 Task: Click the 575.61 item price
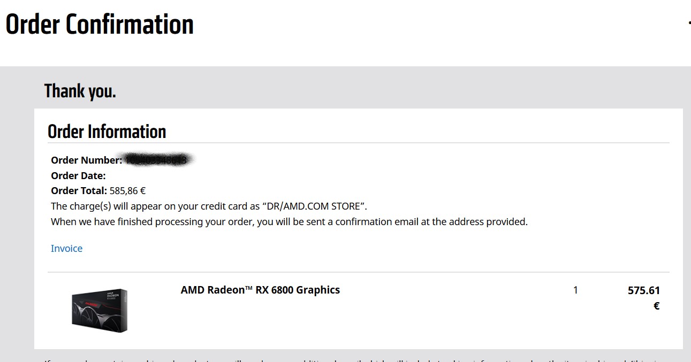[644, 291]
